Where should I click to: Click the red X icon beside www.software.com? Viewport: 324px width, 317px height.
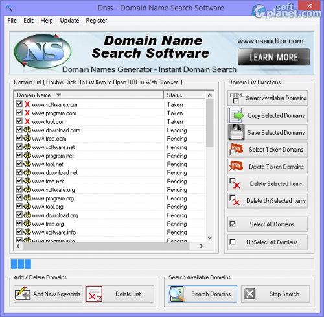tap(27, 104)
